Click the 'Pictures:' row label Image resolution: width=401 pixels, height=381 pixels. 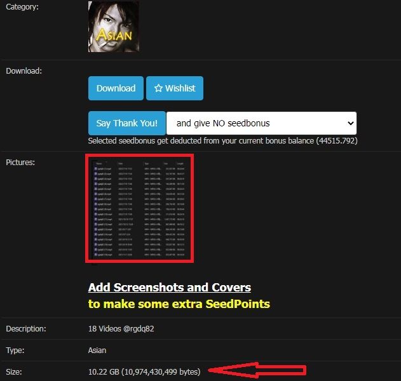click(x=20, y=162)
